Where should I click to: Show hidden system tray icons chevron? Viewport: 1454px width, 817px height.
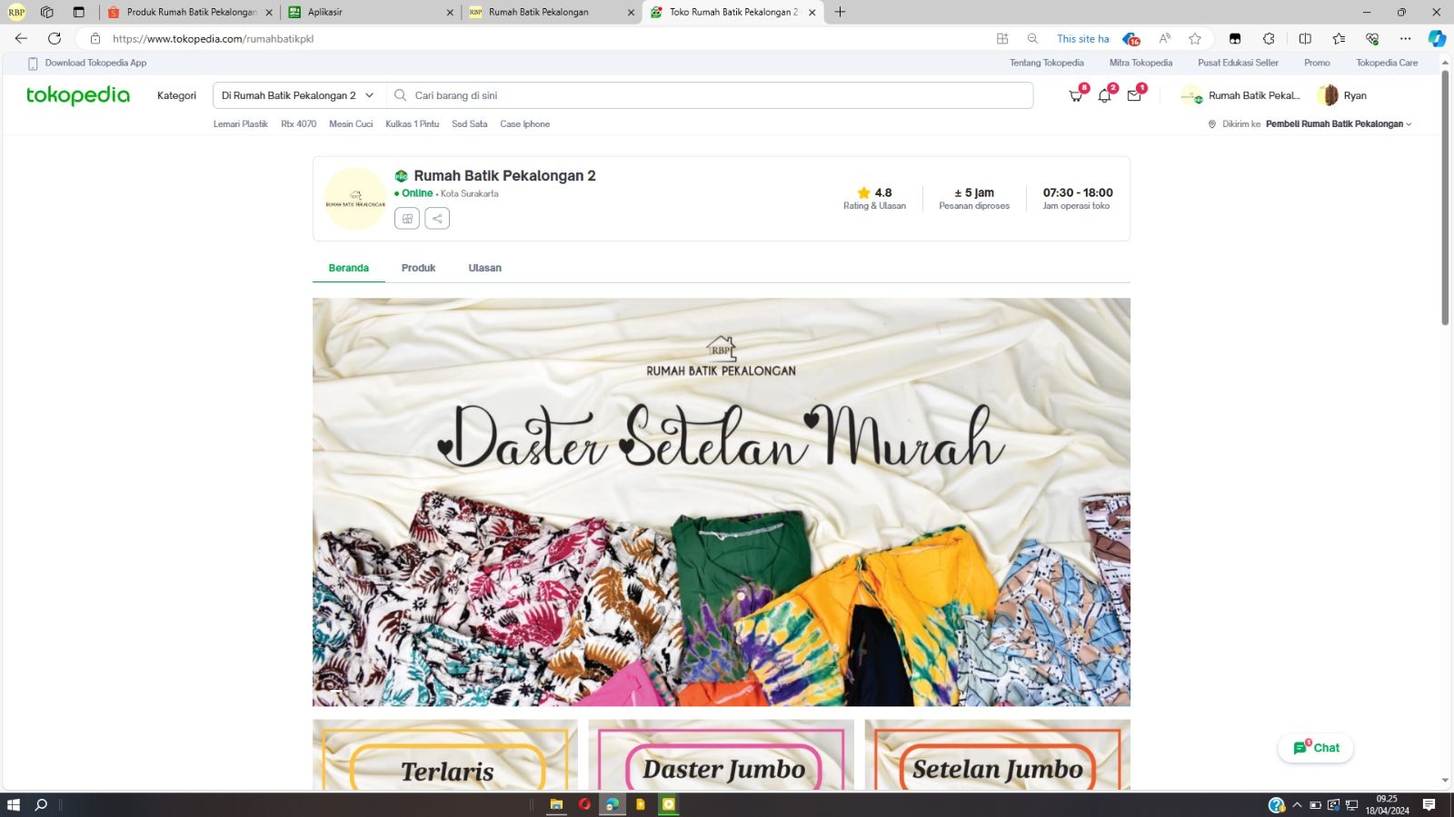point(1297,804)
